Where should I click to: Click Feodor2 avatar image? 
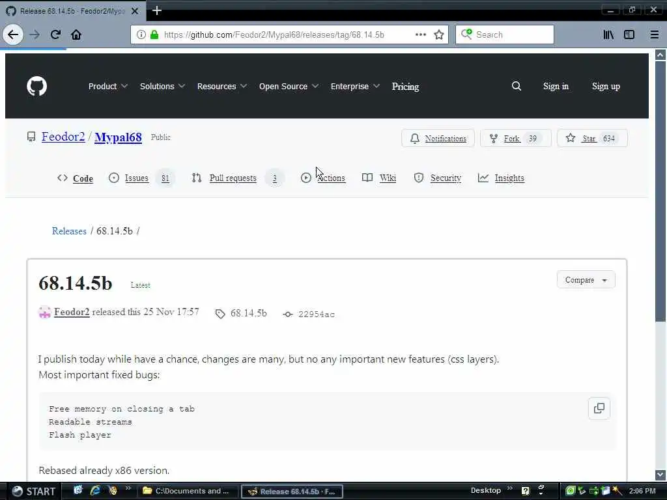pyautogui.click(x=45, y=312)
